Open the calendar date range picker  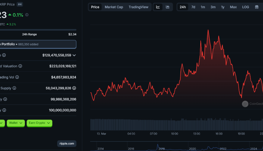(x=257, y=7)
